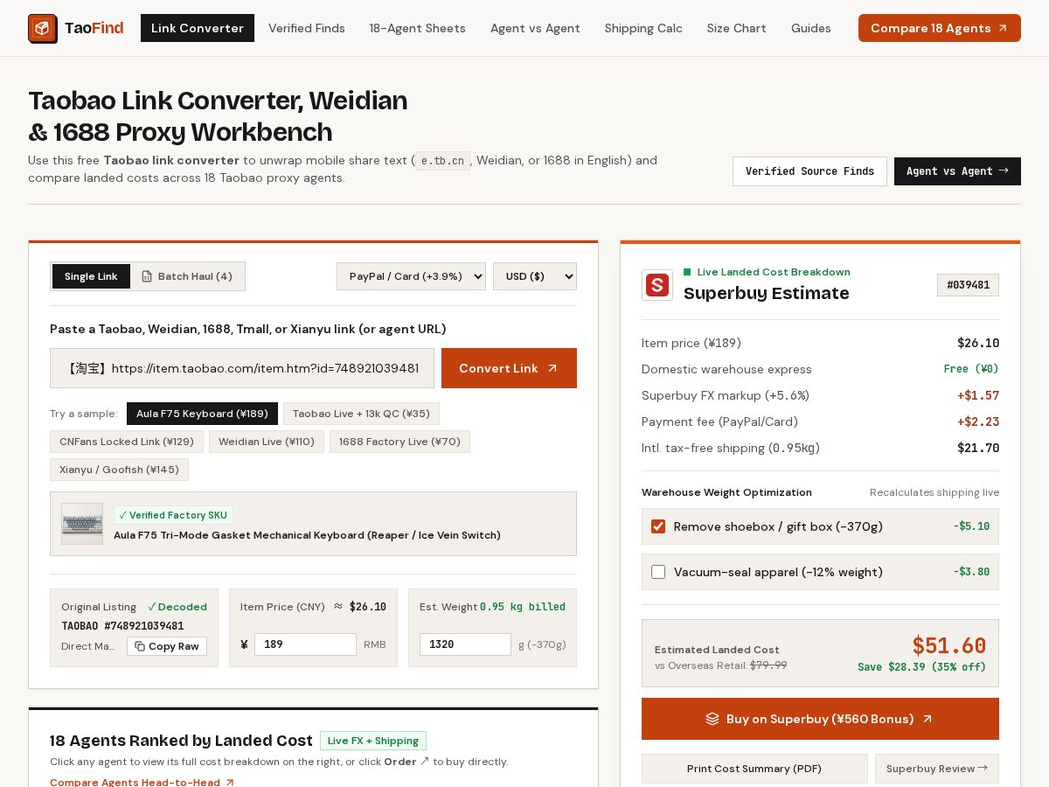The image size is (1049, 787).
Task: Click the Verified Factory SKU badge
Action: [173, 515]
